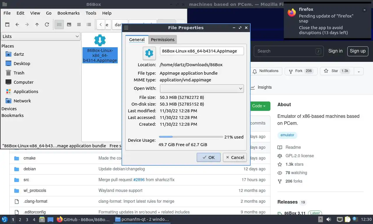Screen dimensions: 373x224
Task: Open Network in the Places sidebar
Action: click(x=22, y=101)
